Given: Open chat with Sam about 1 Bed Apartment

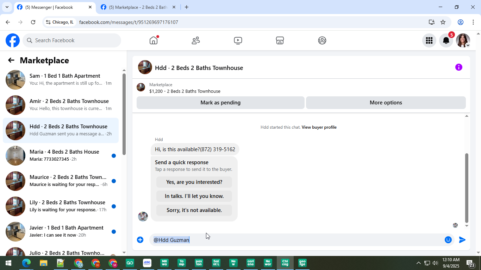Looking at the screenshot, I should (x=61, y=80).
